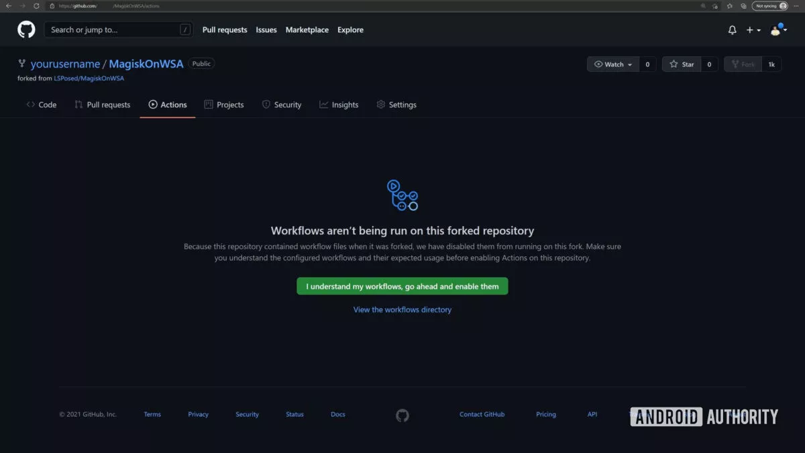This screenshot has height=453, width=805.
Task: Star the MagiskOnWSA repository
Action: click(682, 64)
